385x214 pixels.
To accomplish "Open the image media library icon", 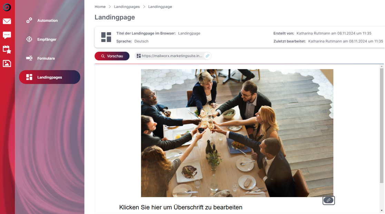I will pos(7,63).
